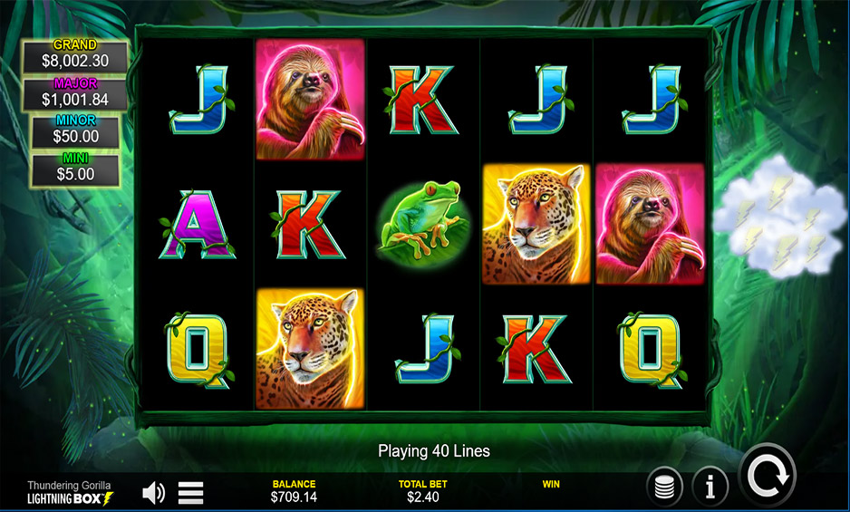Open the hamburger menu
Viewport: 850px width, 512px height.
tap(191, 492)
